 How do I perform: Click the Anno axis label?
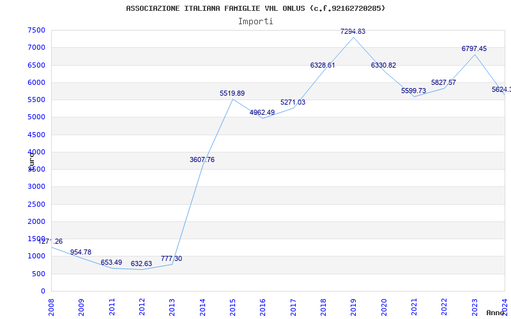[496, 313]
